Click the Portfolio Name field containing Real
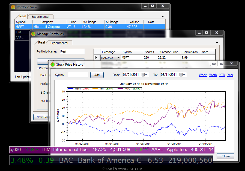245x171 pixels. coord(72,51)
